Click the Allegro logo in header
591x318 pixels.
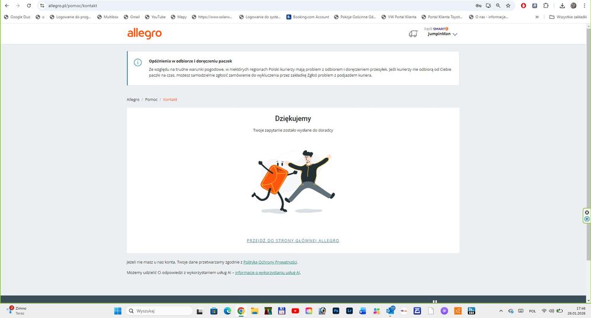pos(144,34)
